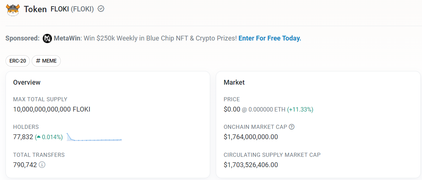Viewport: 422px width, 180px height.
Task: Click the green holders up-arrow indicator
Action: click(38, 137)
